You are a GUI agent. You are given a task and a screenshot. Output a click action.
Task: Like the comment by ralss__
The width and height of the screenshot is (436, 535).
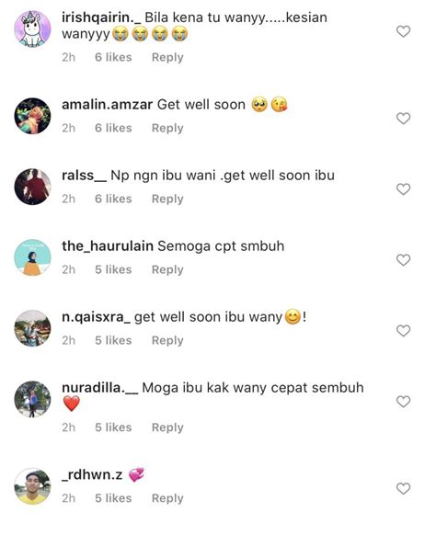(x=403, y=189)
